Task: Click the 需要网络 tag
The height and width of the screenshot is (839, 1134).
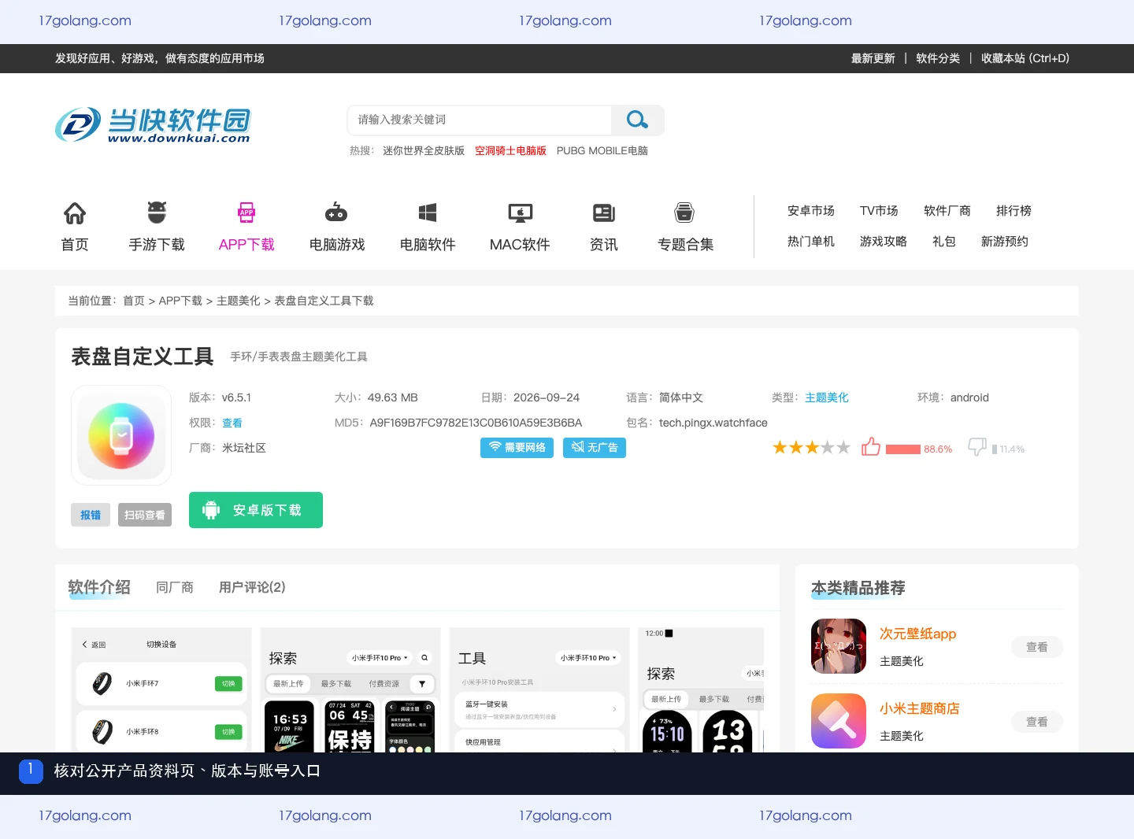Action: 517,448
